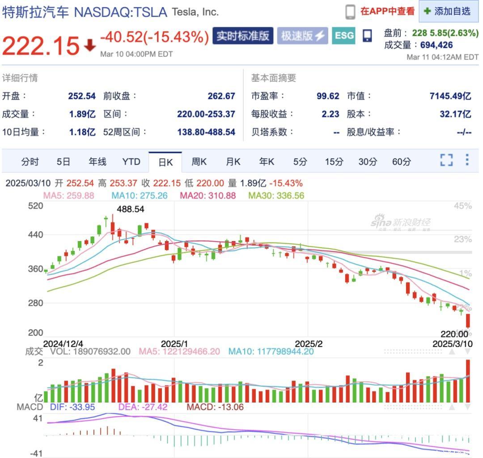
Task: Move volume panel up with up arrow
Action: coord(452,352)
